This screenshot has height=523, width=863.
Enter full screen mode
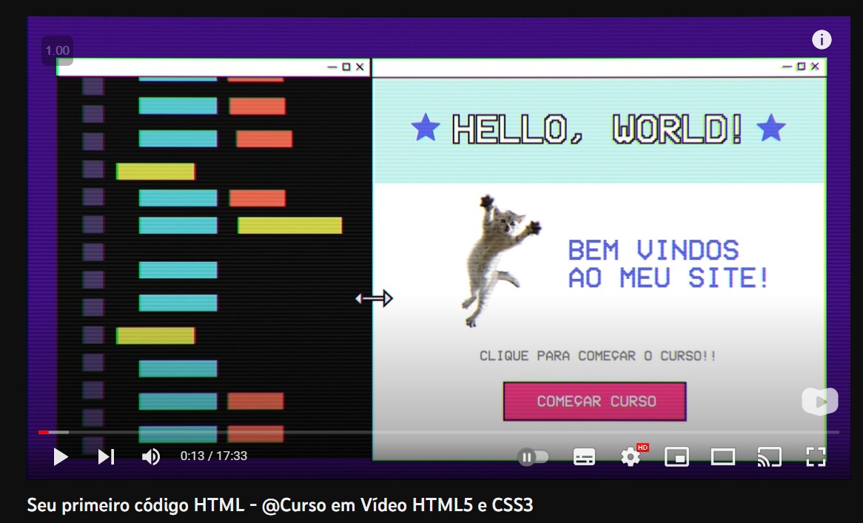click(816, 457)
